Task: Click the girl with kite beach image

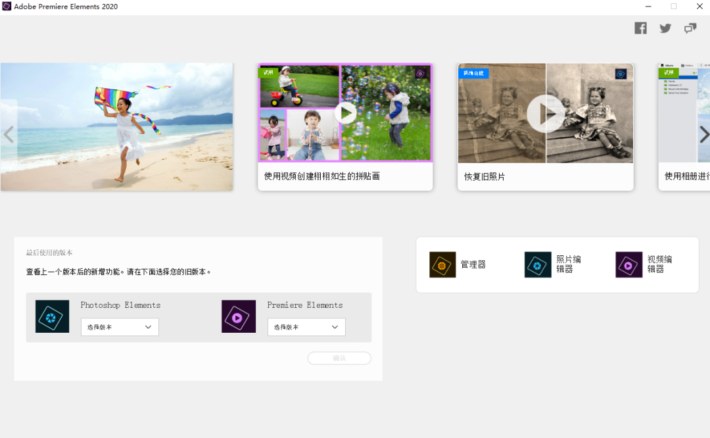Action: [117, 127]
